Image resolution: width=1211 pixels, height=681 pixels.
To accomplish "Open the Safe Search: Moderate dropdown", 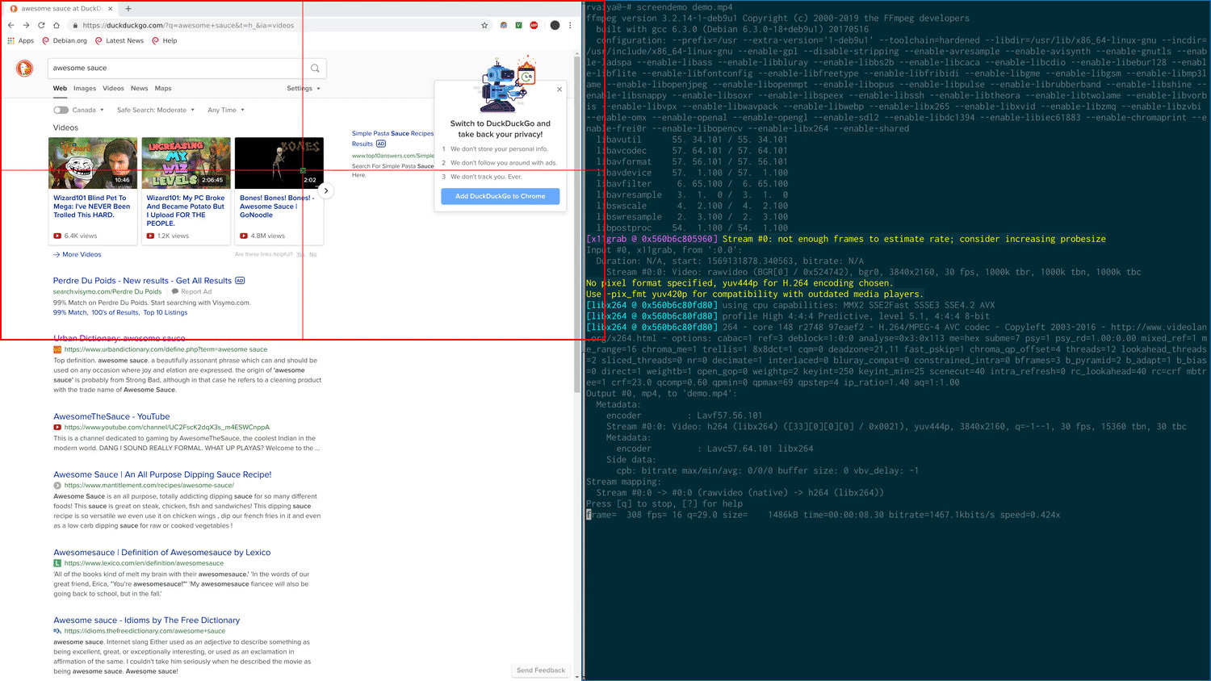I will (156, 110).
